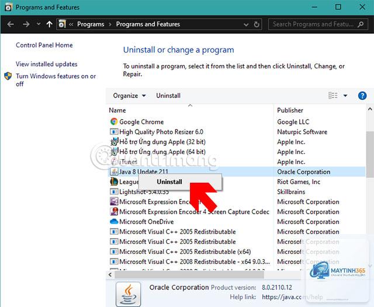Select the Lightshot program icon
Image resolution: width=374 pixels, height=307 pixels.
tap(114, 191)
